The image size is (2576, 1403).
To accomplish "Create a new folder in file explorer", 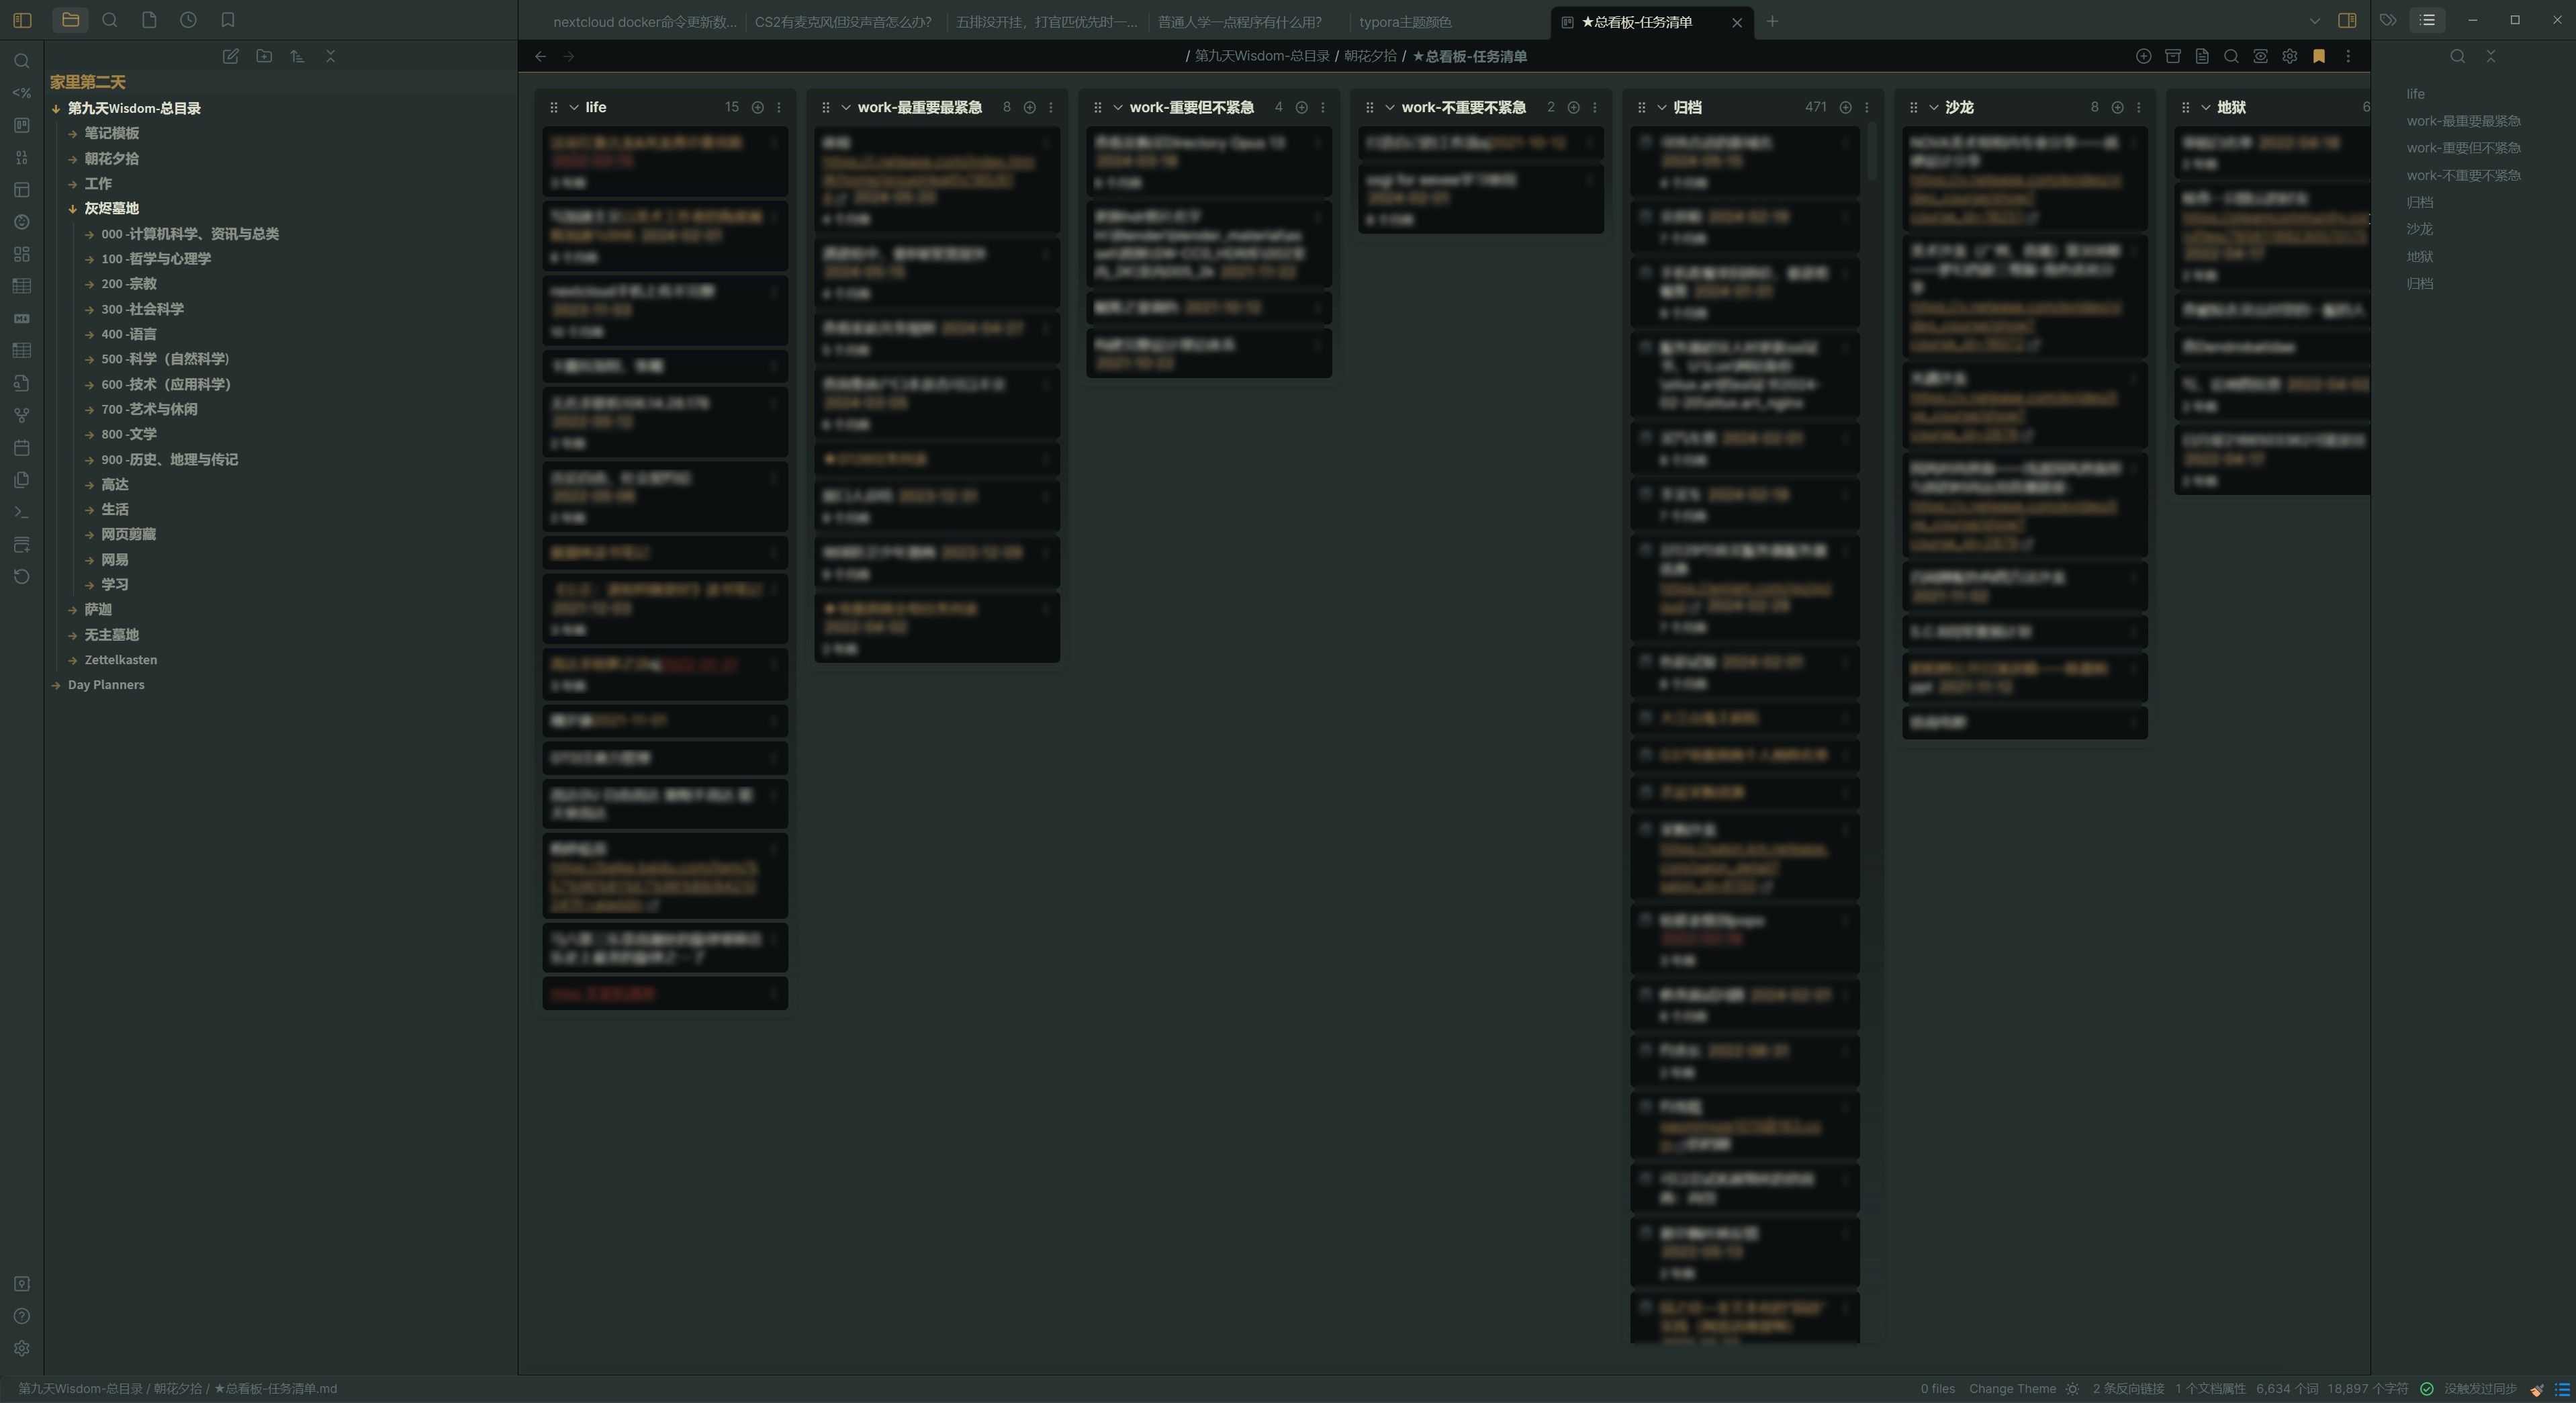I will pyautogui.click(x=264, y=57).
